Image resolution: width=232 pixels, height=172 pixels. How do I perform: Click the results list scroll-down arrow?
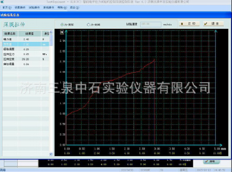coord(51,154)
